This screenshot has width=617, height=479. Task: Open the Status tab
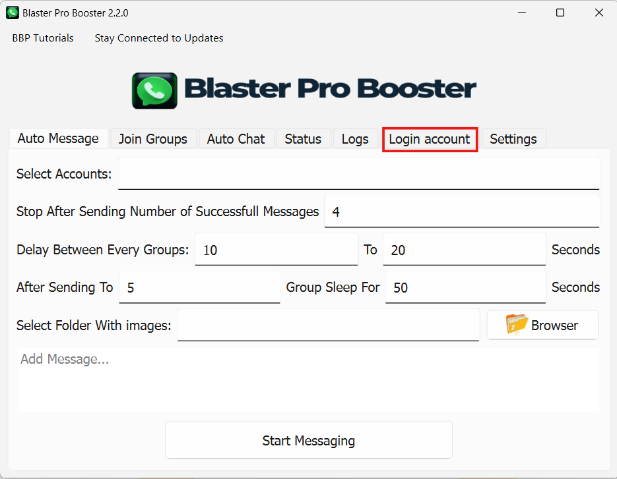pyautogui.click(x=303, y=139)
